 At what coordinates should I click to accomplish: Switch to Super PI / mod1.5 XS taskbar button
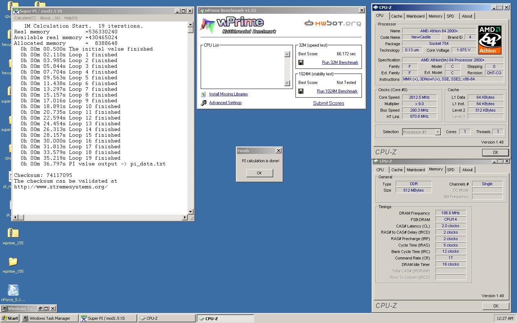pos(108,318)
